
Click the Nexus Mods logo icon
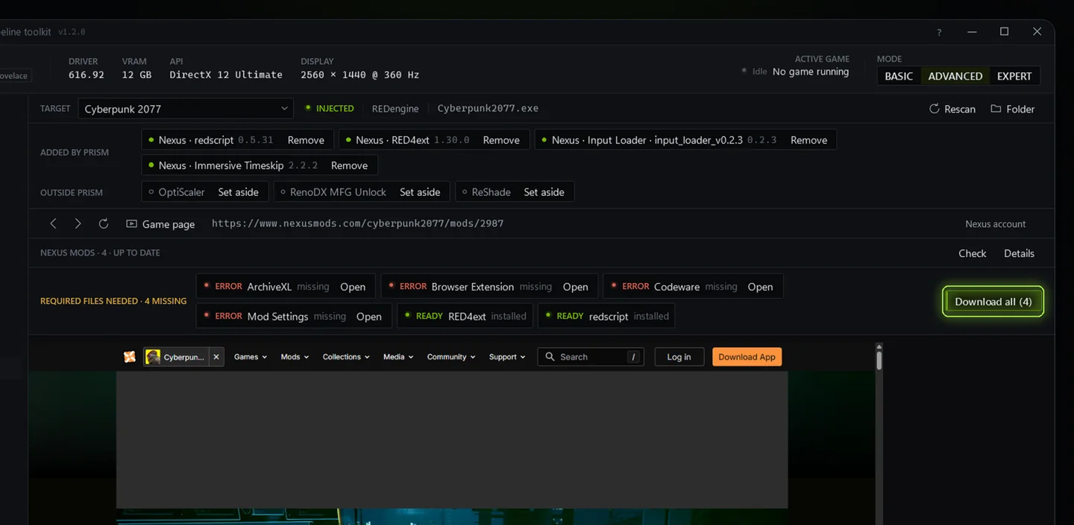pyautogui.click(x=130, y=357)
